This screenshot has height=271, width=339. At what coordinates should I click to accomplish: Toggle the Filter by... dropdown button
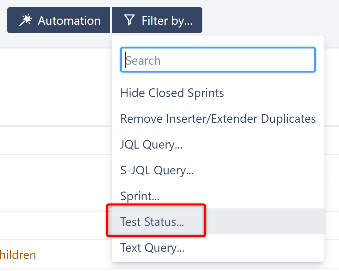click(x=157, y=20)
